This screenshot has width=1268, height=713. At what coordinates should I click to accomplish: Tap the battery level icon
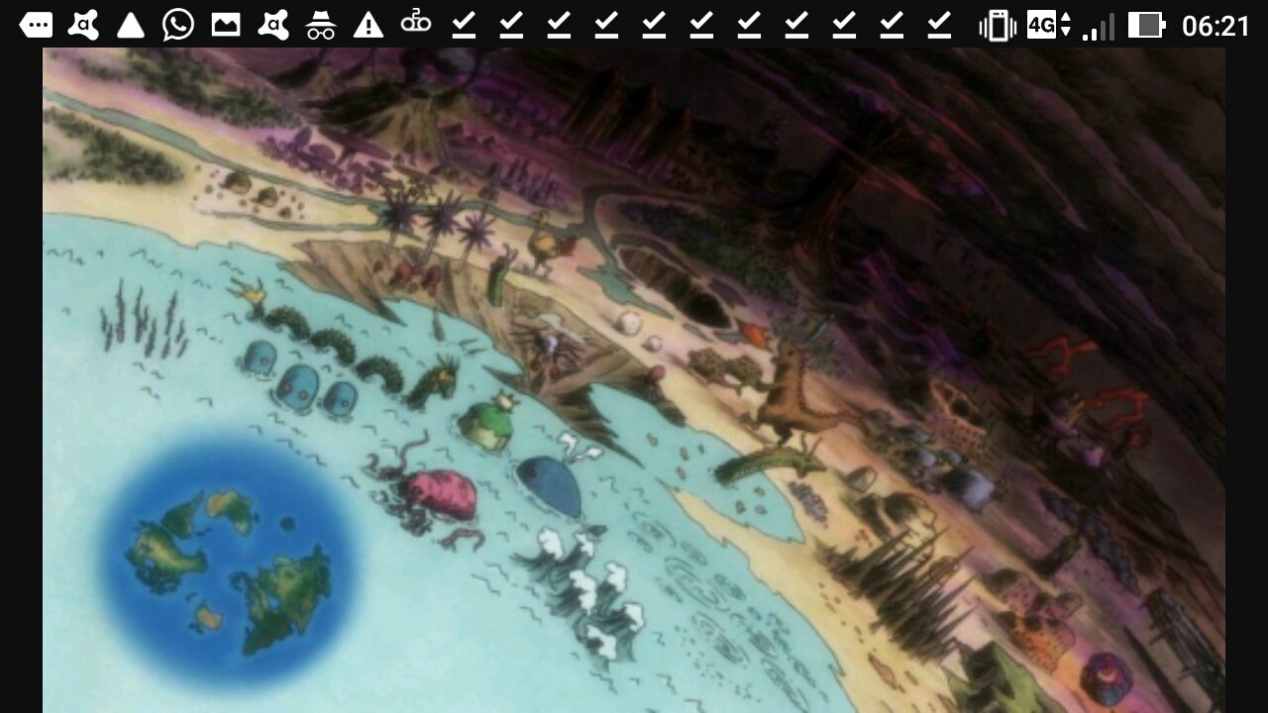[x=1146, y=25]
